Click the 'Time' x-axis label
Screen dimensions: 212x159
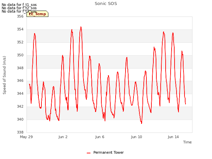(187, 142)
